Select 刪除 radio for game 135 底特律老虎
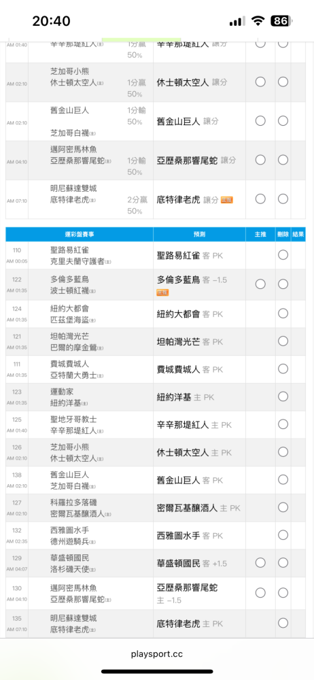This screenshot has height=680, width=314. pos(283,623)
